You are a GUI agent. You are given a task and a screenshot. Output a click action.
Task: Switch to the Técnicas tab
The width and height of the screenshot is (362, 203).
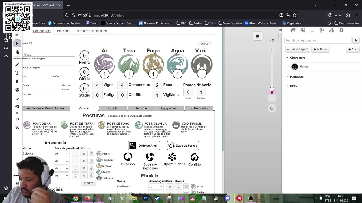(x=141, y=108)
